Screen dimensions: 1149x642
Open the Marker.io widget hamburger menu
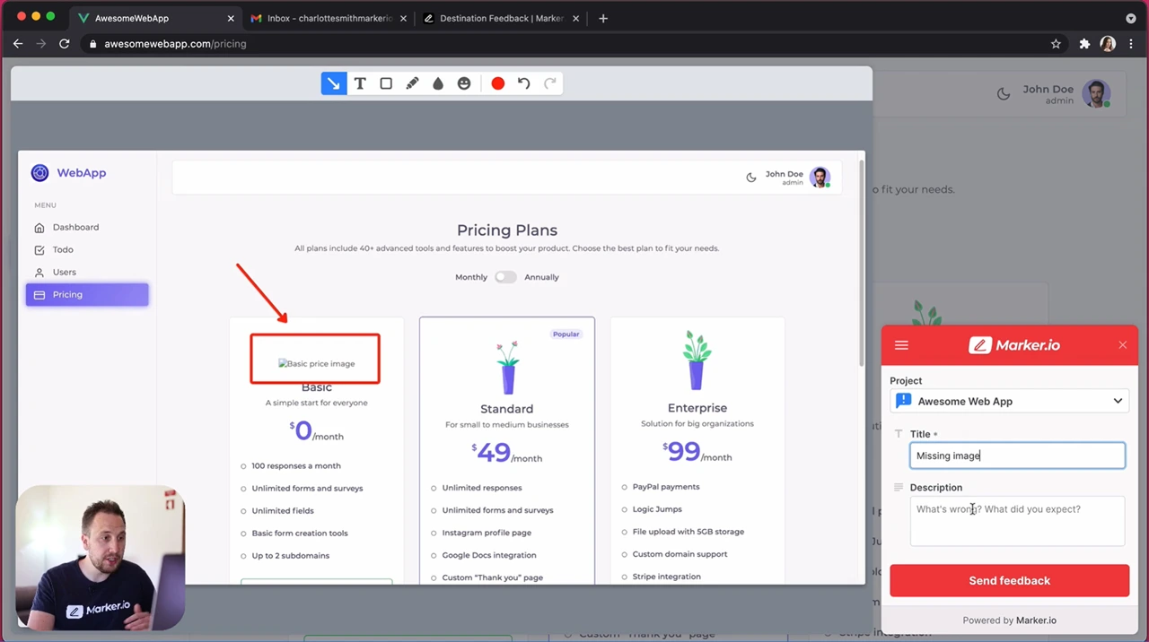902,345
